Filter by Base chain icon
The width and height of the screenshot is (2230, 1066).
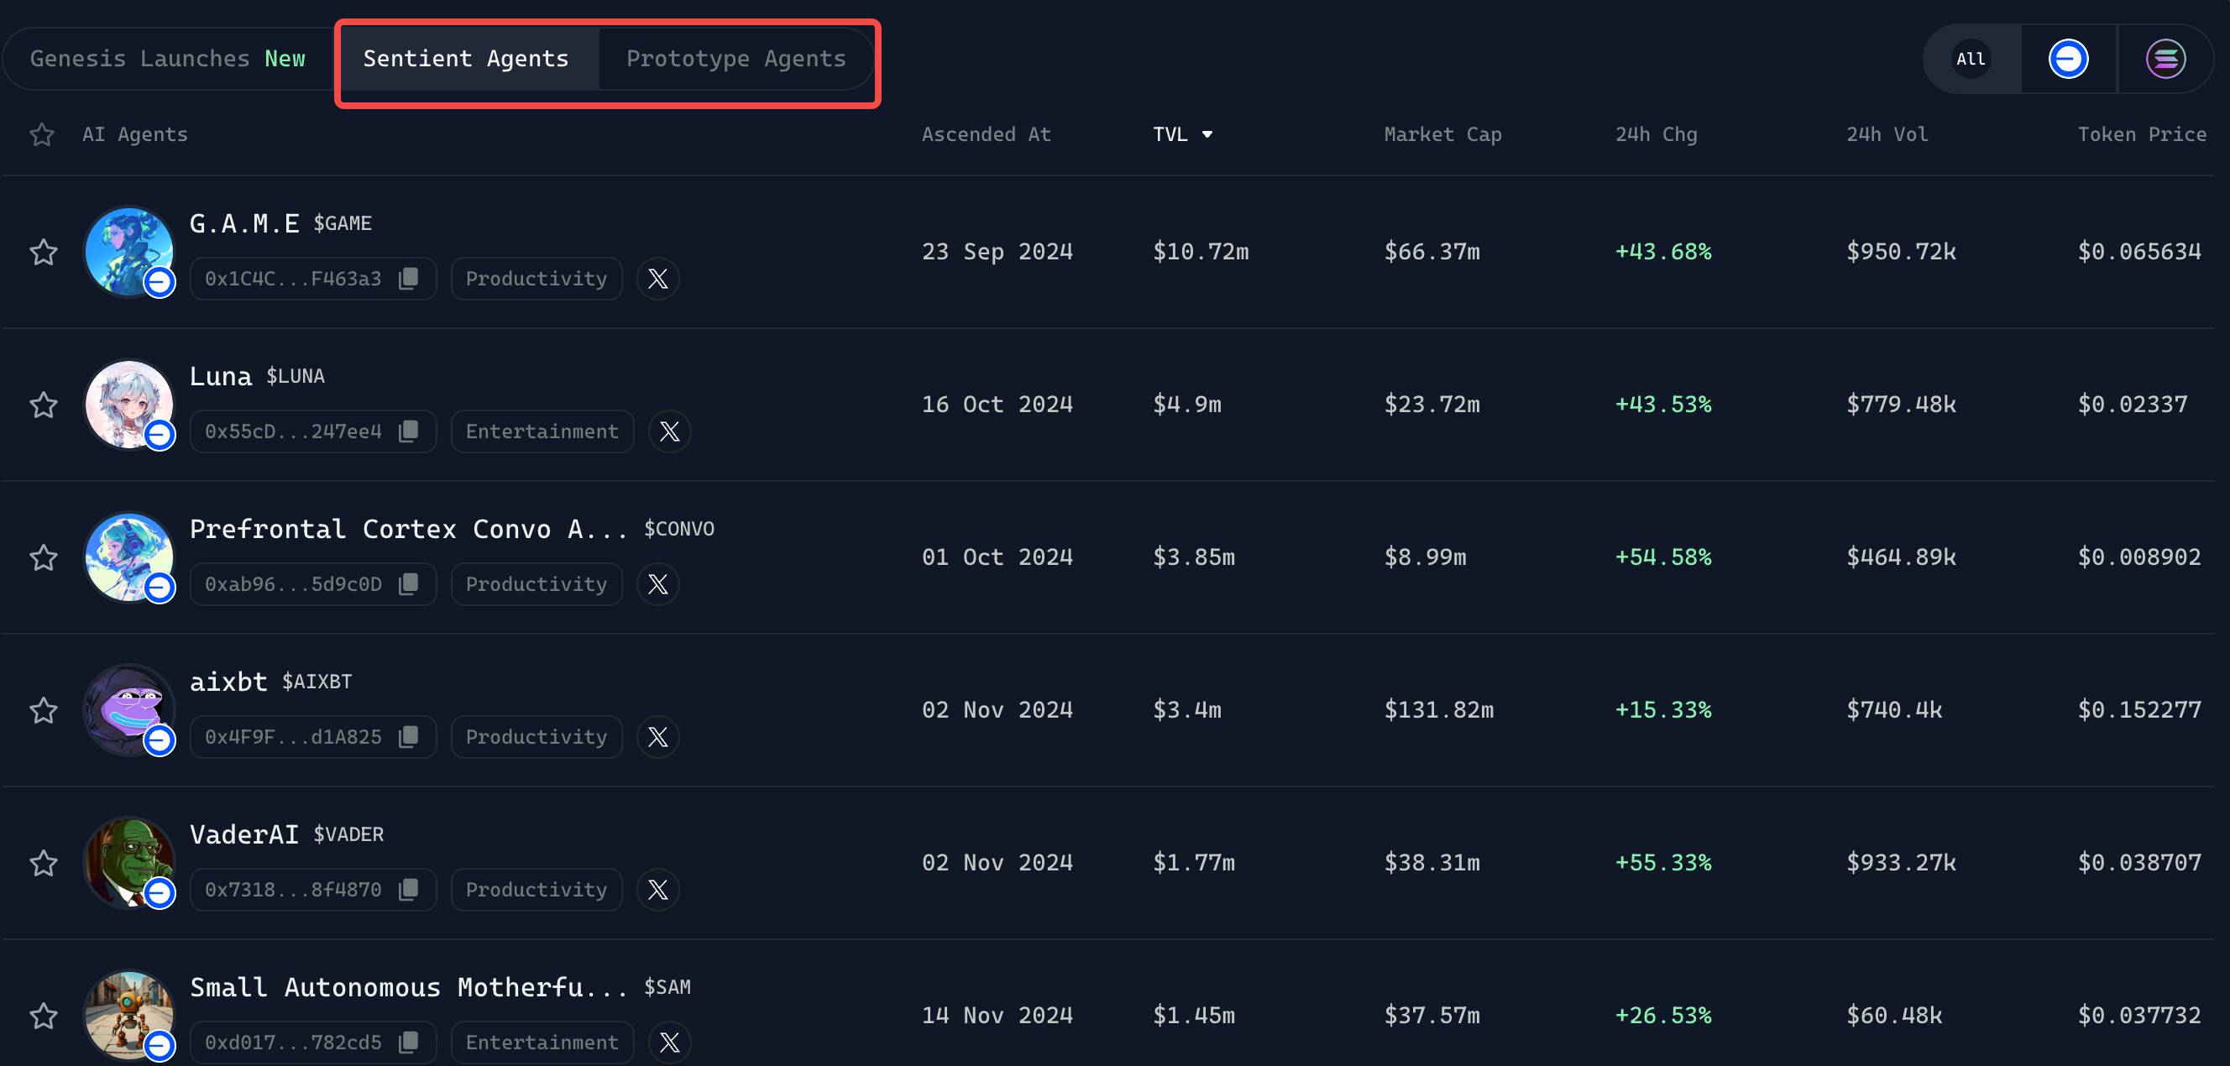(2068, 59)
